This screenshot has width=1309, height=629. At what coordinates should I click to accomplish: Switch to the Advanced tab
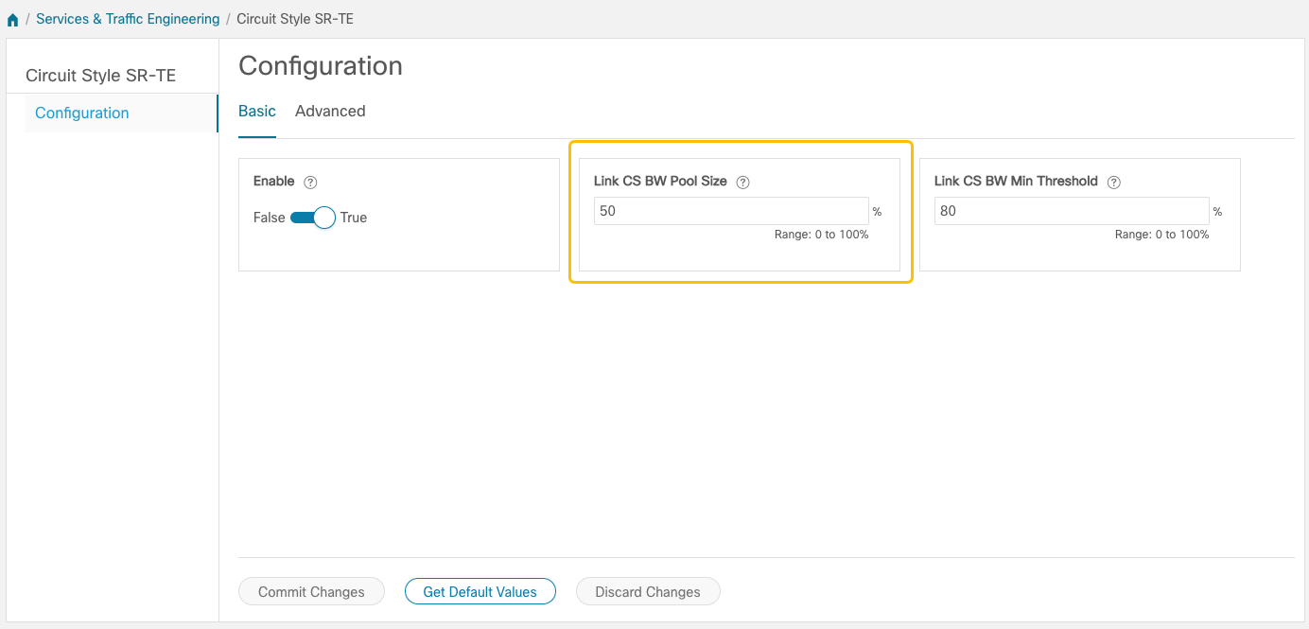pos(330,112)
